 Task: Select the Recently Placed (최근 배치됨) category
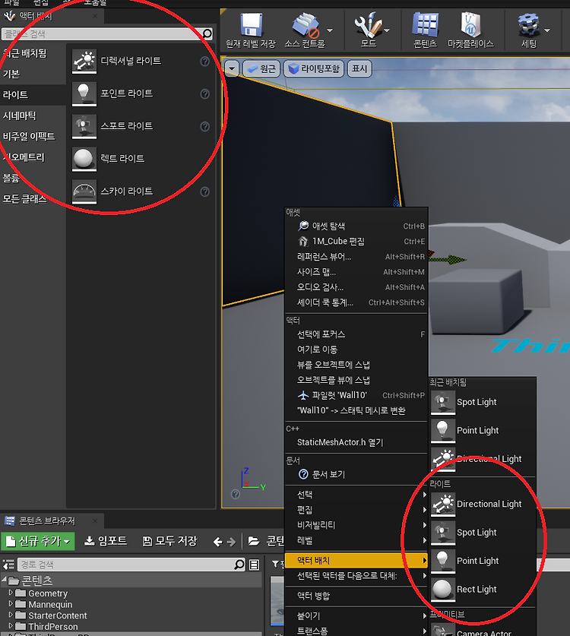(33, 53)
